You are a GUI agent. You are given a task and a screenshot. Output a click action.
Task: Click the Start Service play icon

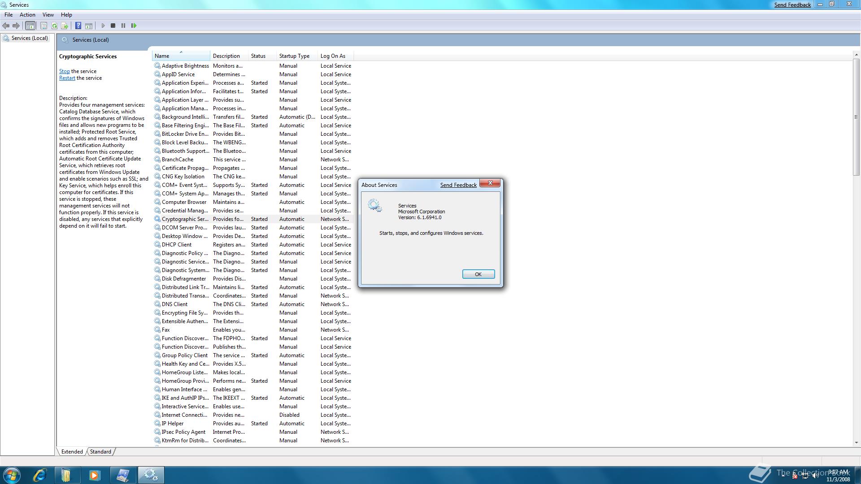(103, 26)
